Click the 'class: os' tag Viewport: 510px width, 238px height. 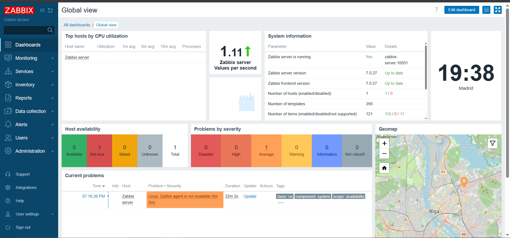point(285,197)
